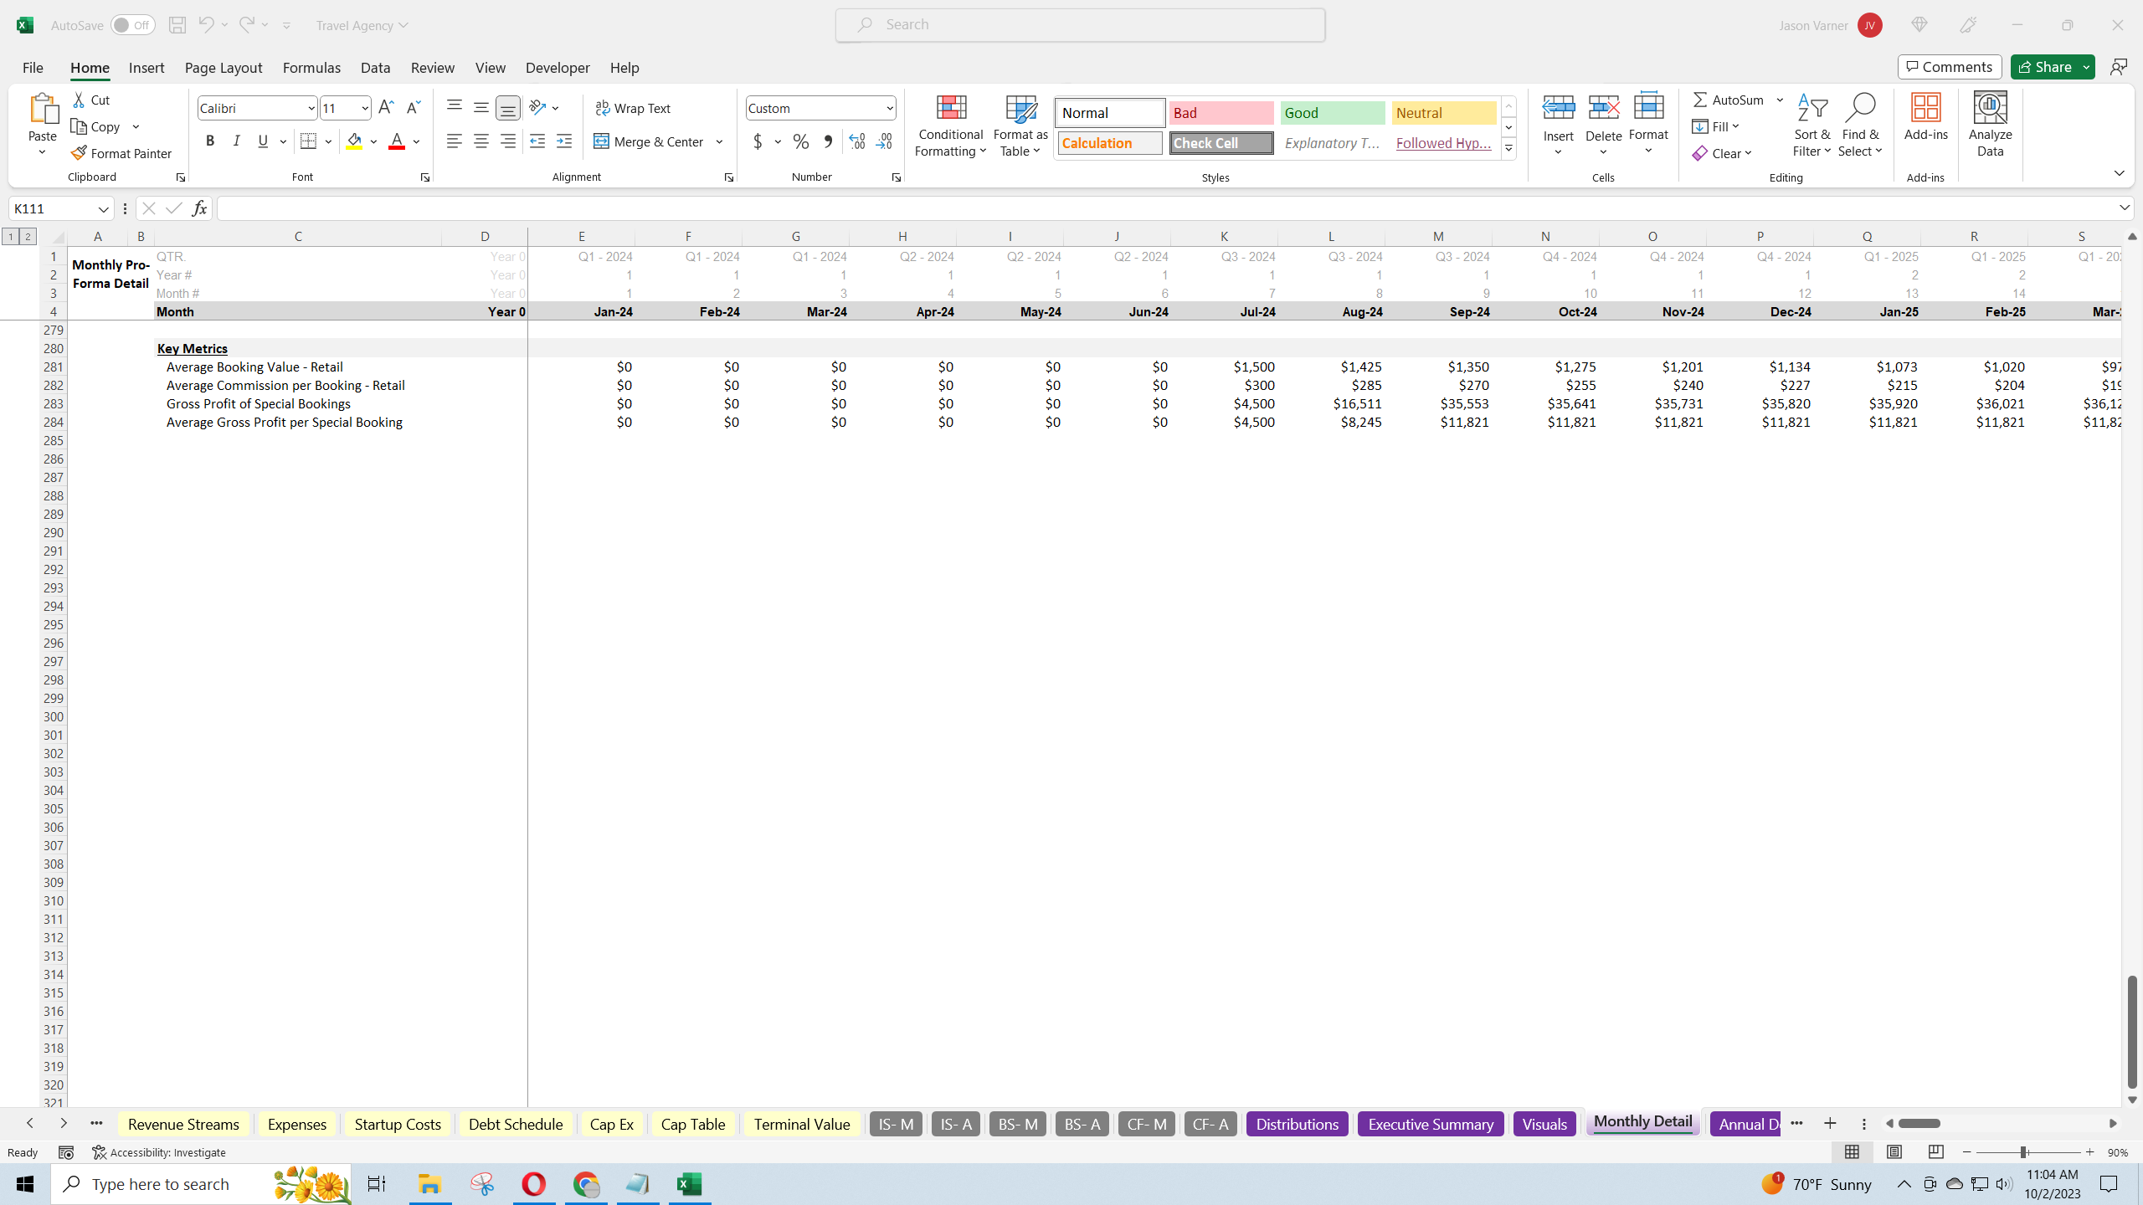This screenshot has width=2143, height=1205.
Task: Click the Add-ins icon
Action: 1925,107
